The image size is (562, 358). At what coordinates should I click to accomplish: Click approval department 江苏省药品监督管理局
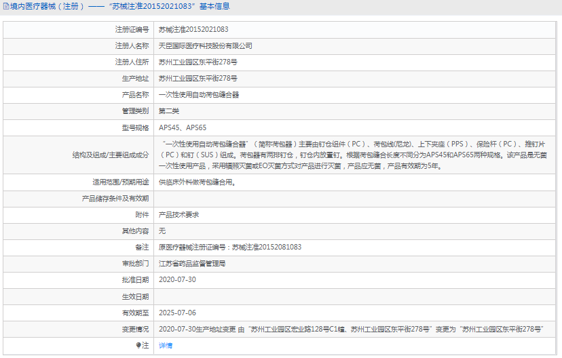coord(192,264)
